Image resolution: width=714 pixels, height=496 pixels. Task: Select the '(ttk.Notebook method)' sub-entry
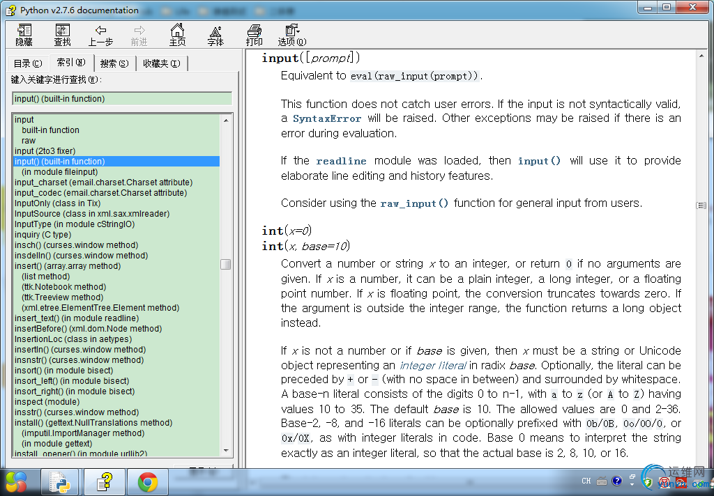click(63, 287)
